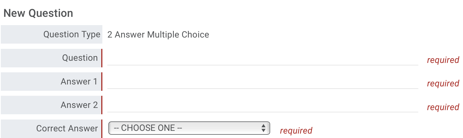Click the red required bar next to Answer 1 label
This screenshot has width=463, height=138.
click(x=102, y=82)
